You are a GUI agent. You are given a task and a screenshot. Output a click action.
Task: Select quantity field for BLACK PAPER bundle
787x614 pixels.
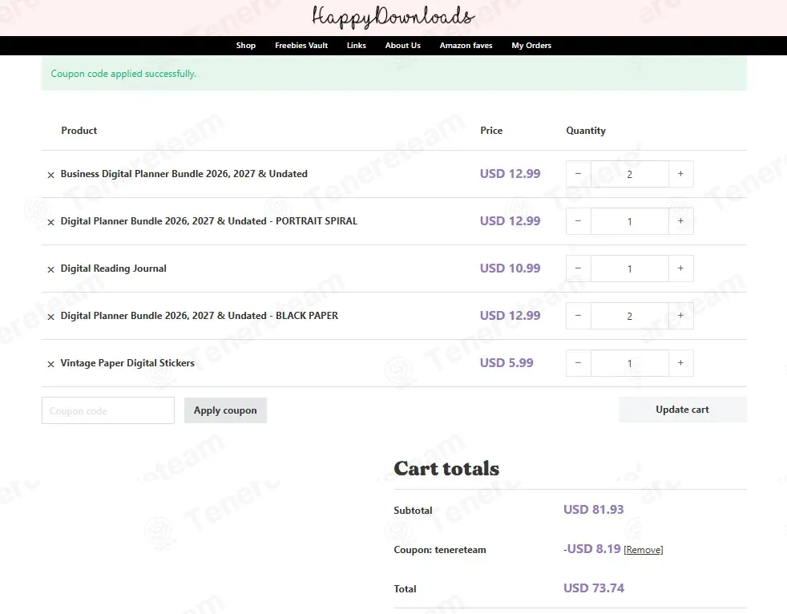click(629, 316)
